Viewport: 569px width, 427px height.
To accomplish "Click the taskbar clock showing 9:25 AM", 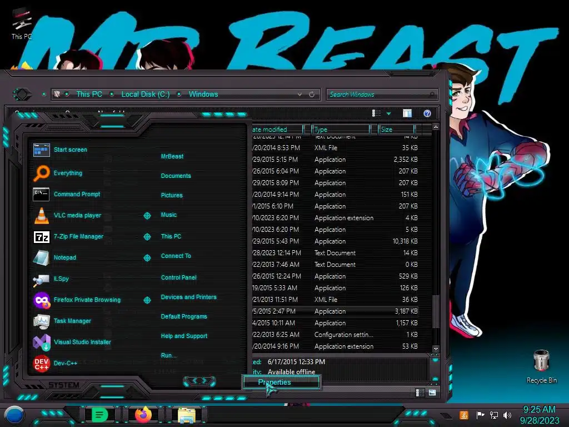I will (x=539, y=410).
